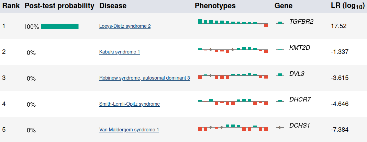Click the Post-test probability column header
This screenshot has height=142, width=367.
point(59,6)
